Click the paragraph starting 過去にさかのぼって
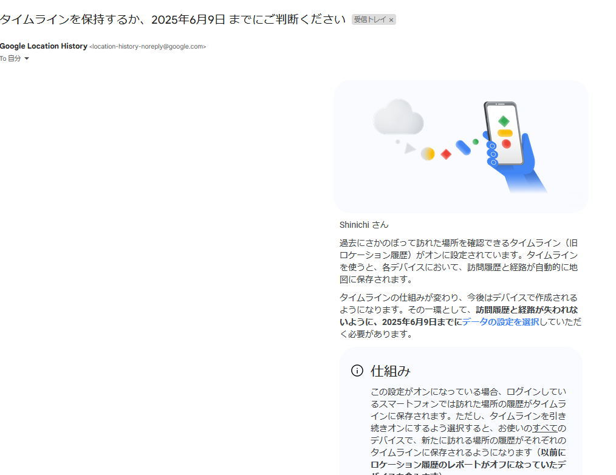 (x=459, y=261)
